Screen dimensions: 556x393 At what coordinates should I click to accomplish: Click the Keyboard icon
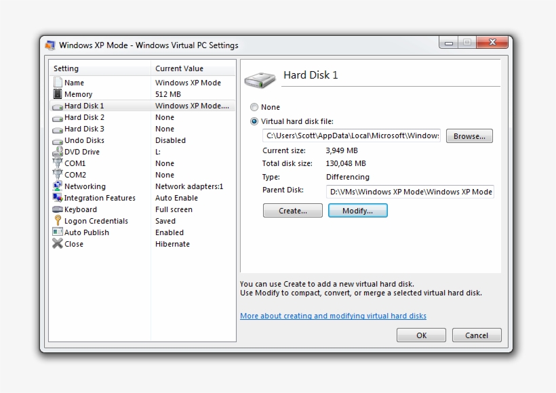coord(58,209)
